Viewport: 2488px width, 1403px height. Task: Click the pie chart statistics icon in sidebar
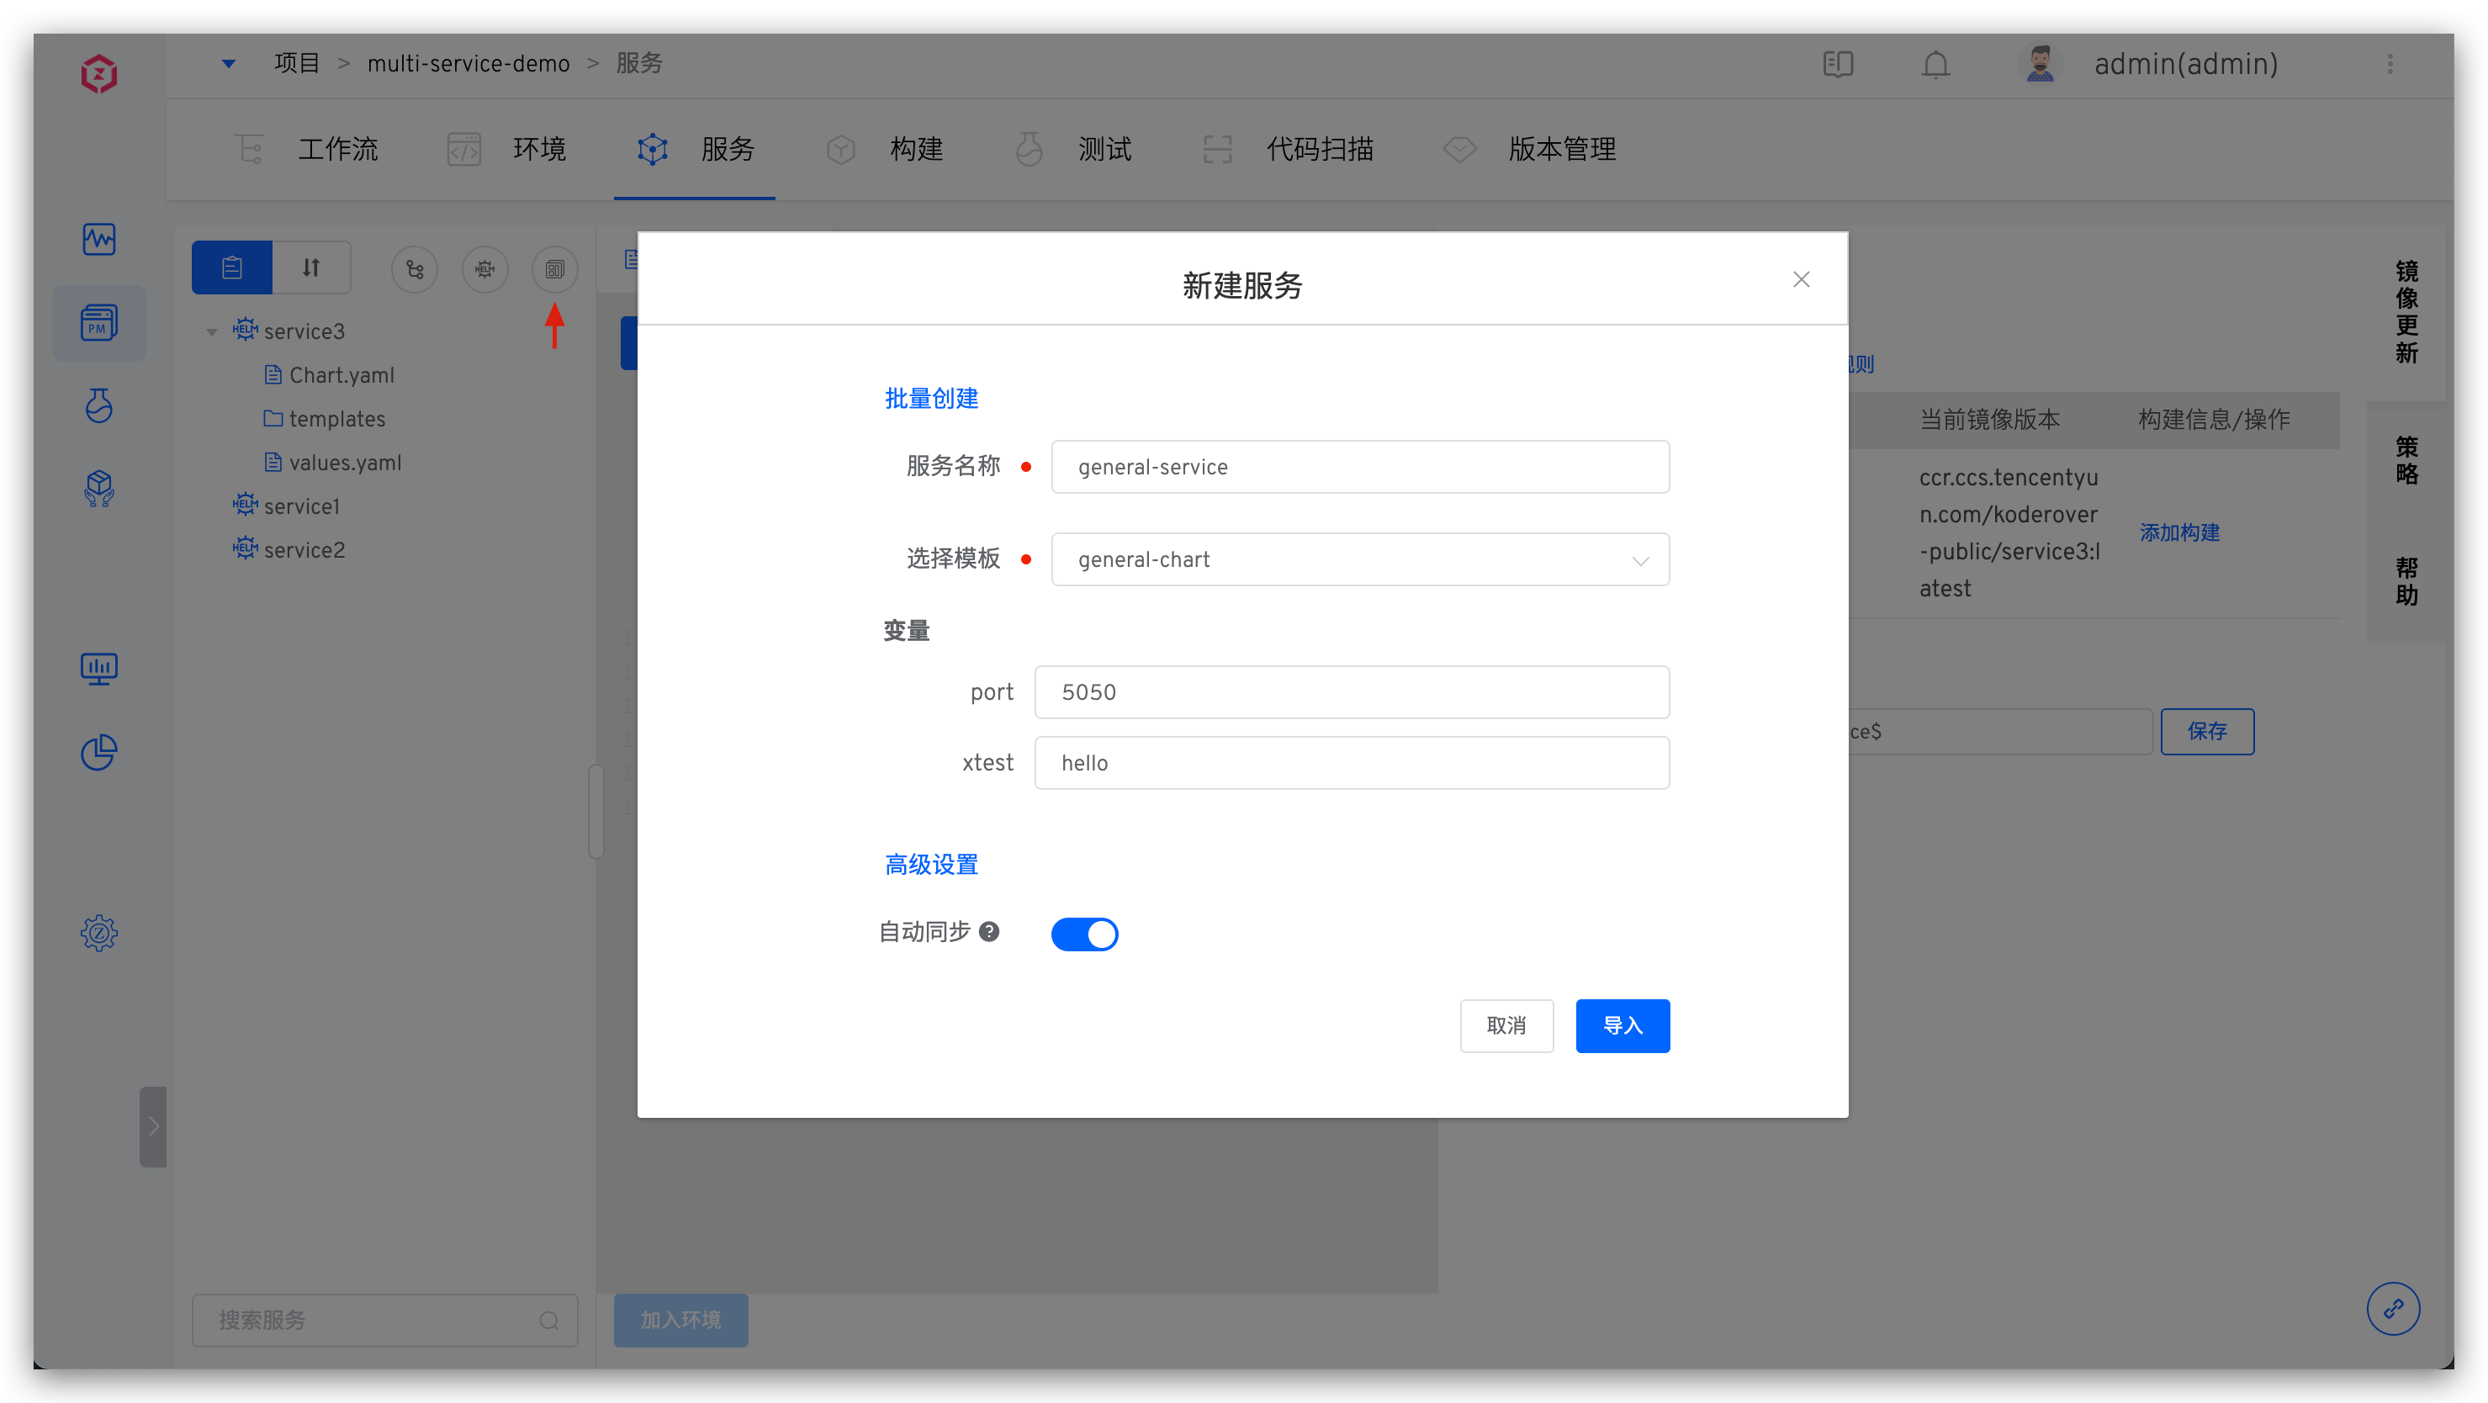[x=99, y=752]
